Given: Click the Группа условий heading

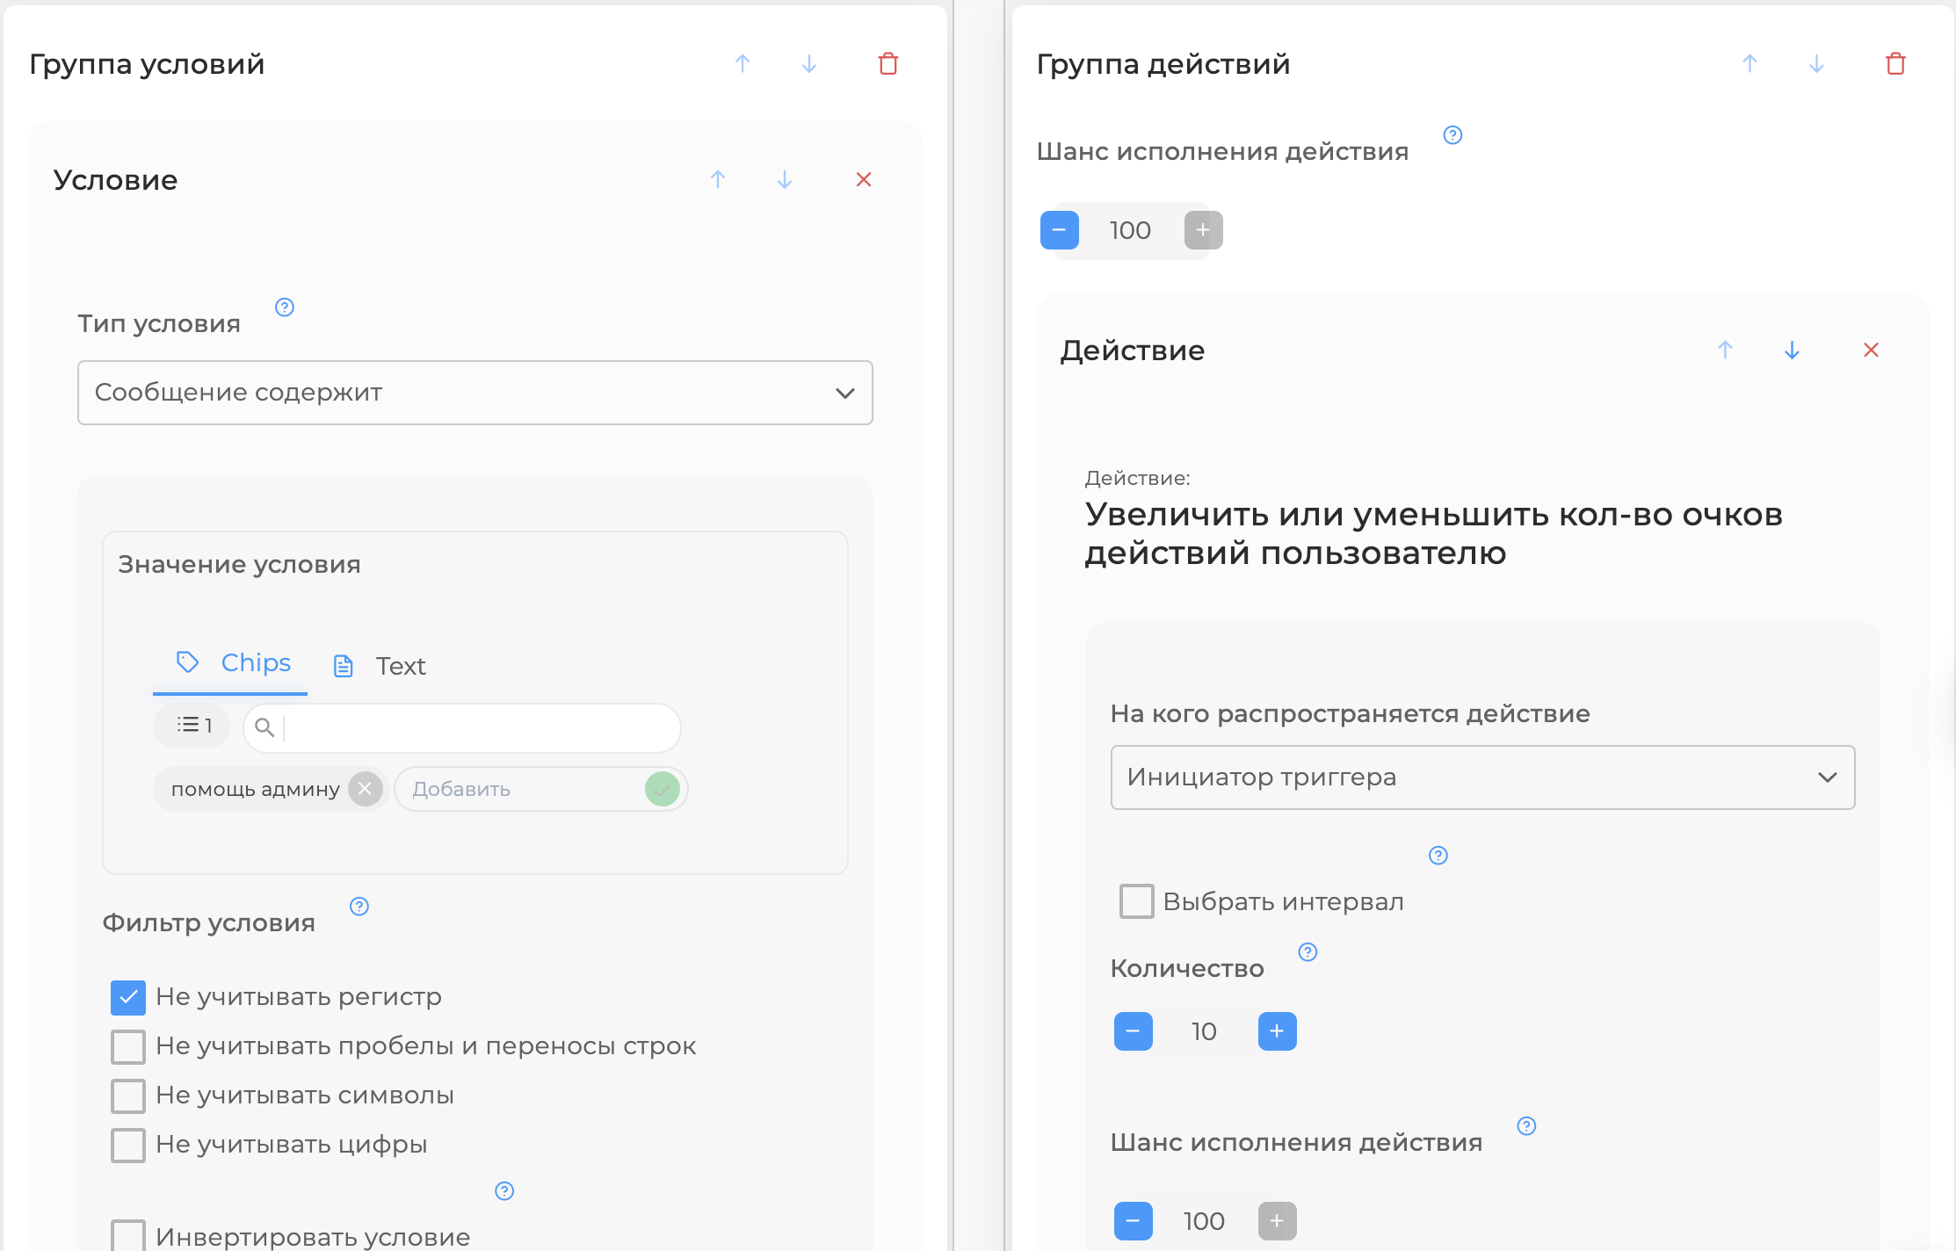Looking at the screenshot, I should [x=147, y=64].
